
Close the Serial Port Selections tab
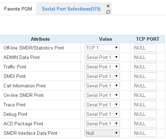[108, 6]
